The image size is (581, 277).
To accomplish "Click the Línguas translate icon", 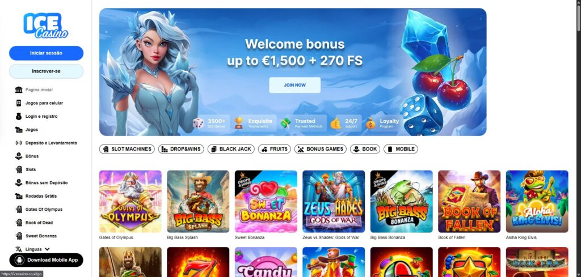I will 19,249.
